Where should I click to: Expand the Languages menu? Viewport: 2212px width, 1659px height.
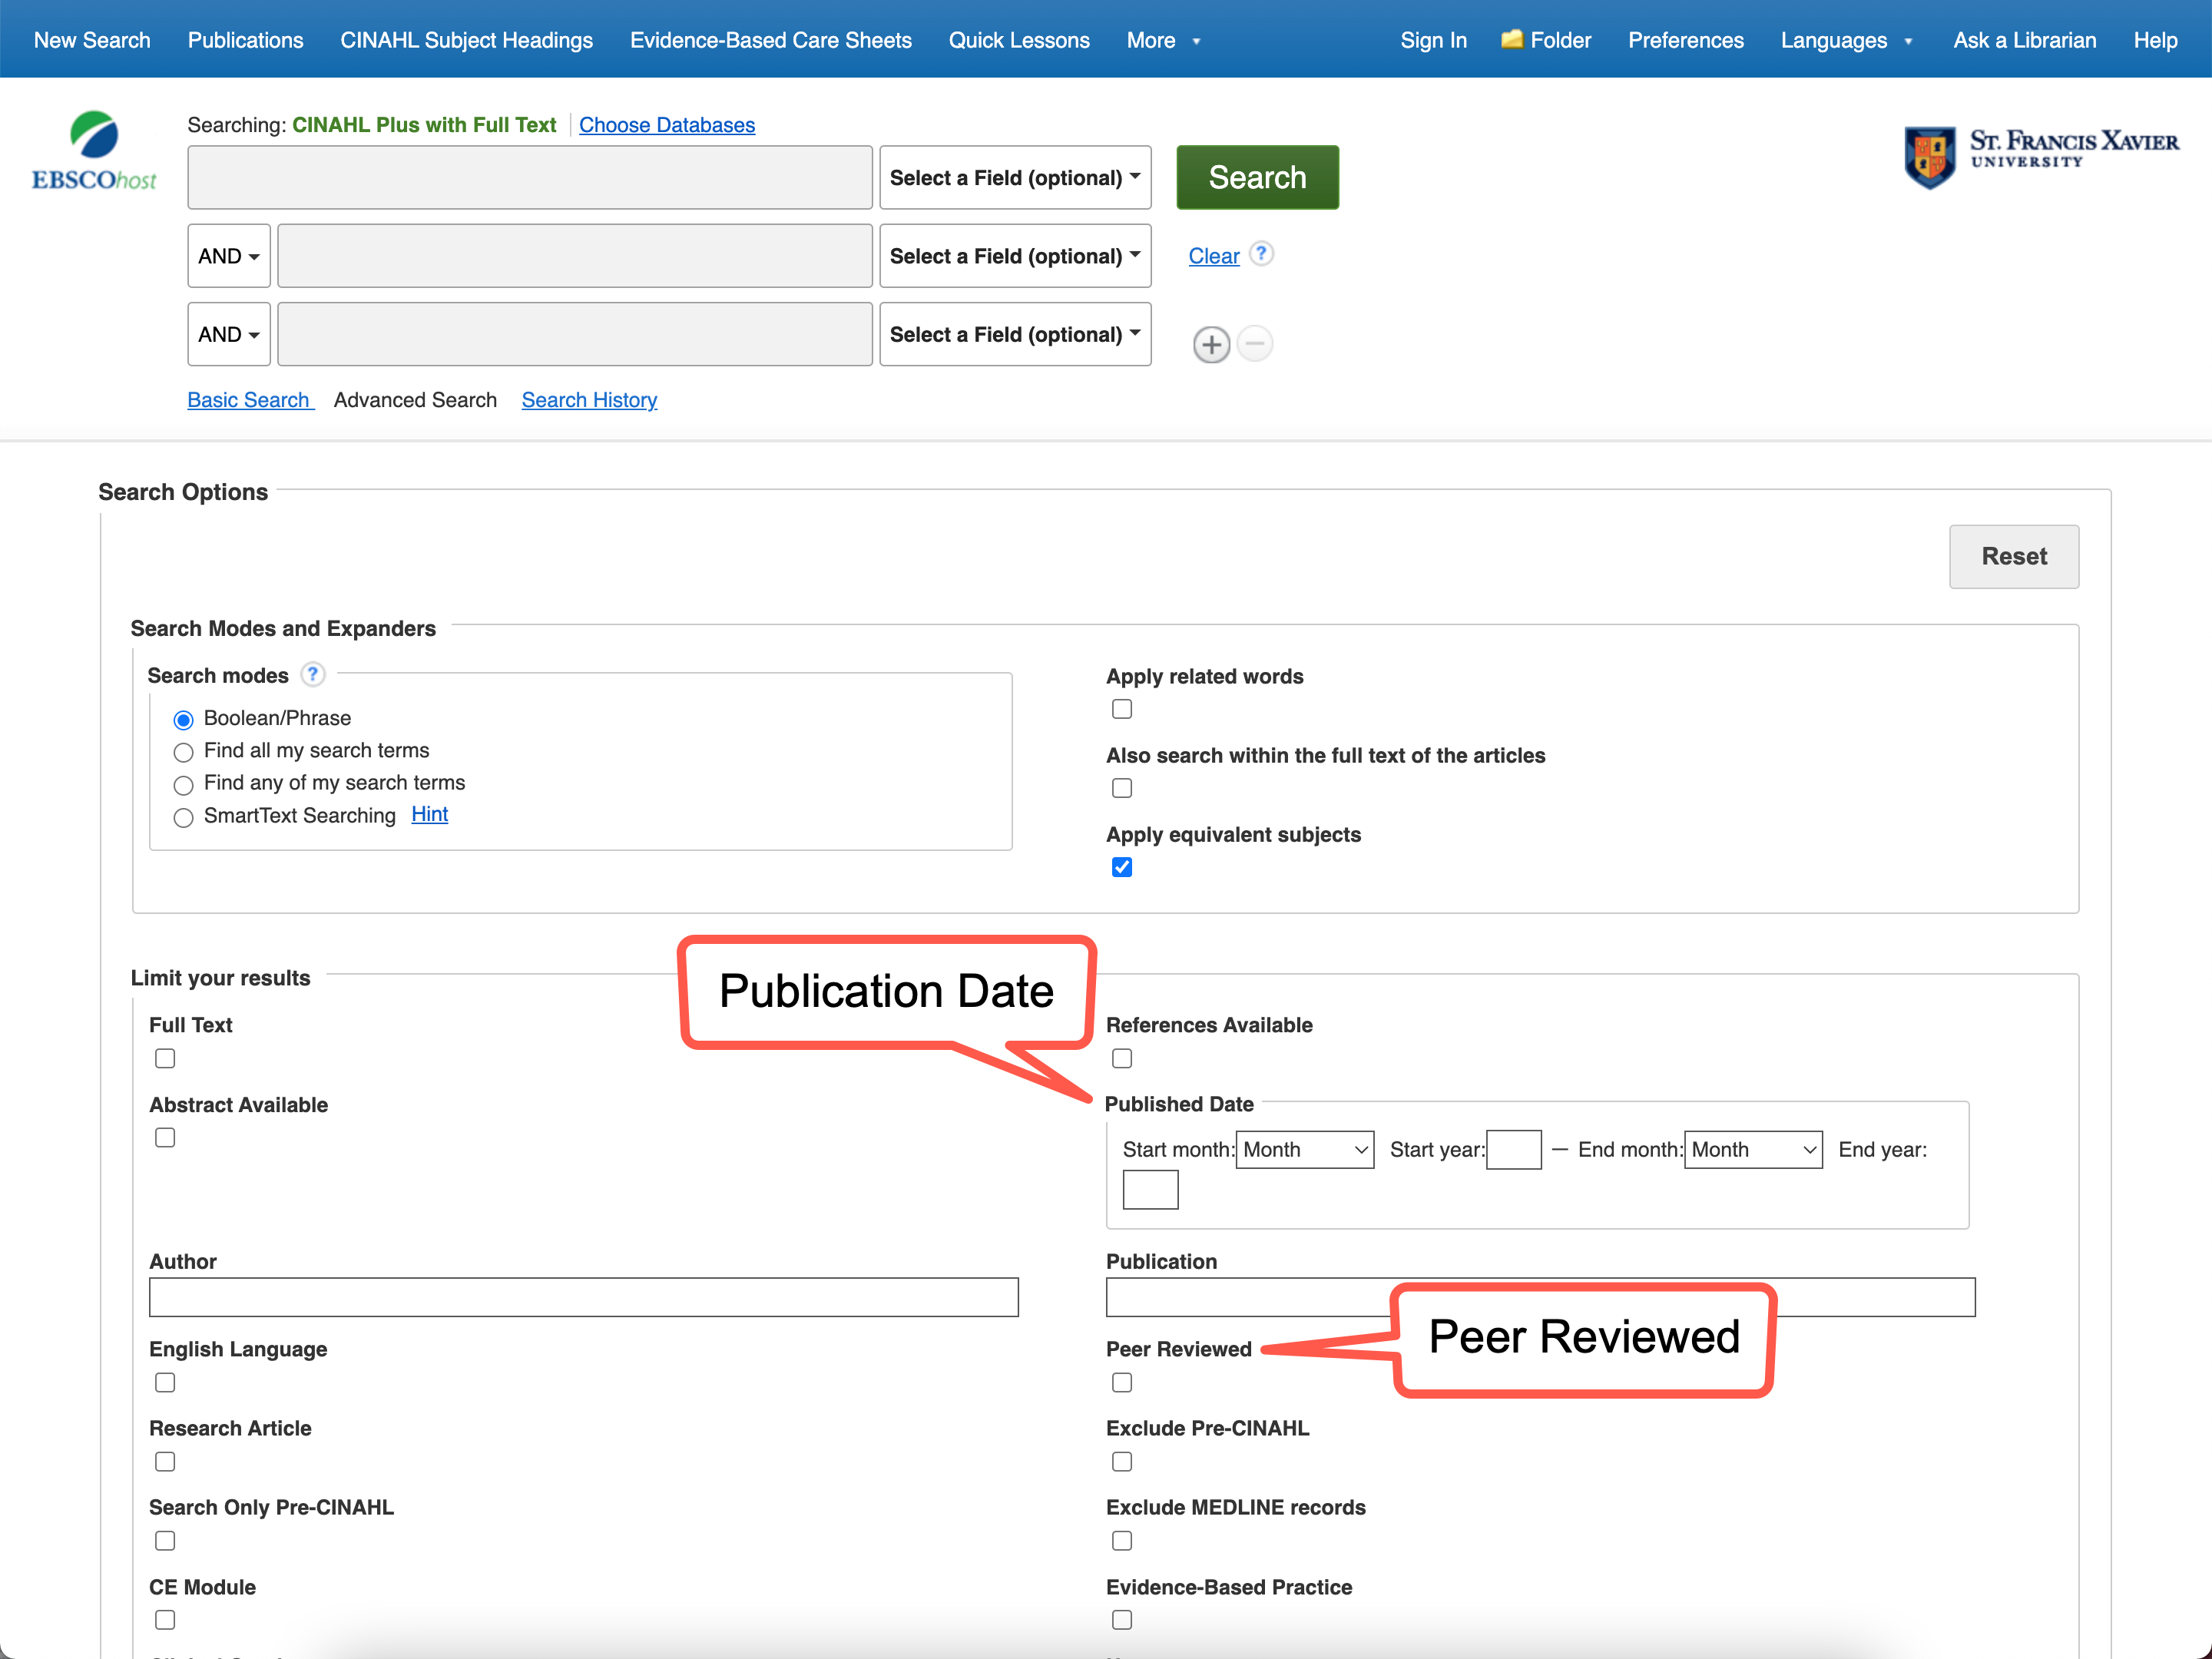click(1846, 40)
